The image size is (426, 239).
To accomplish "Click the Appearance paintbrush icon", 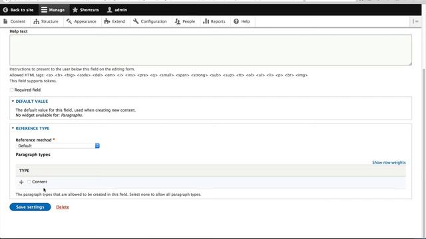I will pos(69,21).
